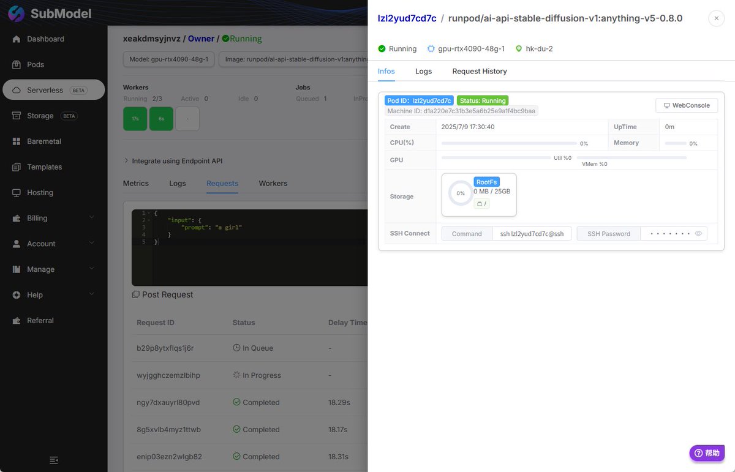Viewport: 735px width, 472px height.
Task: Expand the Help submenu chevron
Action: (x=92, y=295)
